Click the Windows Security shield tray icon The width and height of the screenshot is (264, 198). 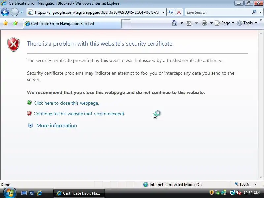[x=212, y=193]
